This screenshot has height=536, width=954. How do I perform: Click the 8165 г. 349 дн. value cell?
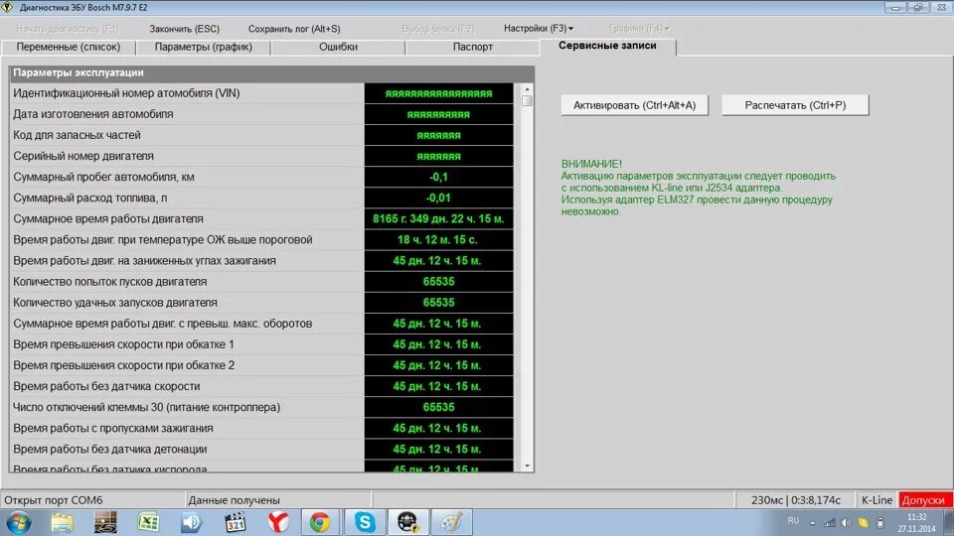438,218
